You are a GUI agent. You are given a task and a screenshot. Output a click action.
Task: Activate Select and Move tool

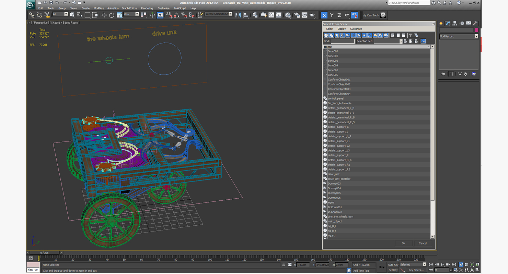(x=104, y=15)
